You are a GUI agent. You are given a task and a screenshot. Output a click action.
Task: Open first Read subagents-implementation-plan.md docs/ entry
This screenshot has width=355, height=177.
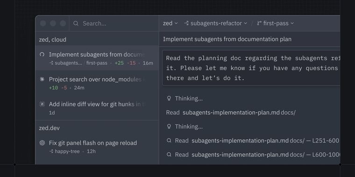[x=231, y=112]
